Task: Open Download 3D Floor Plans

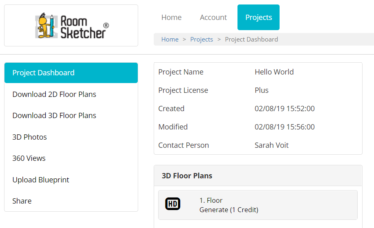Action: coord(71,116)
